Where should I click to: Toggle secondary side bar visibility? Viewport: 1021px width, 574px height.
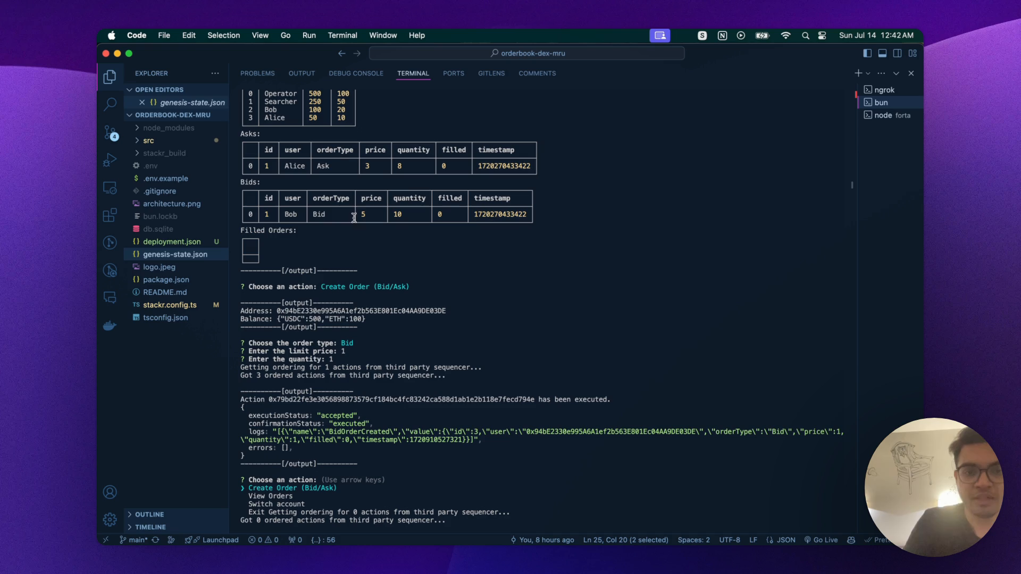coord(897,53)
